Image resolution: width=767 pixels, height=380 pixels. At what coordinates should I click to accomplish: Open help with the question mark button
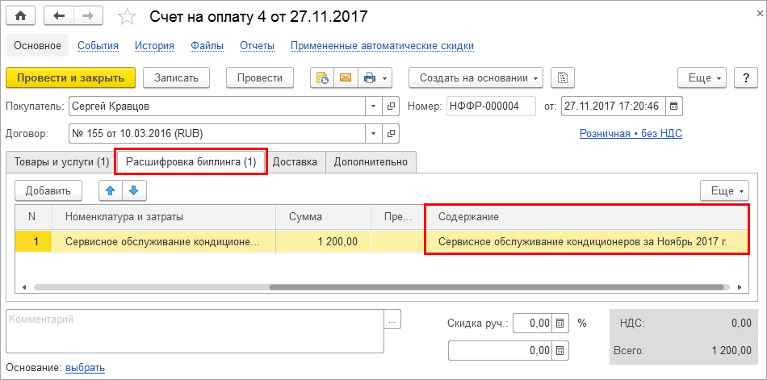[x=746, y=77]
